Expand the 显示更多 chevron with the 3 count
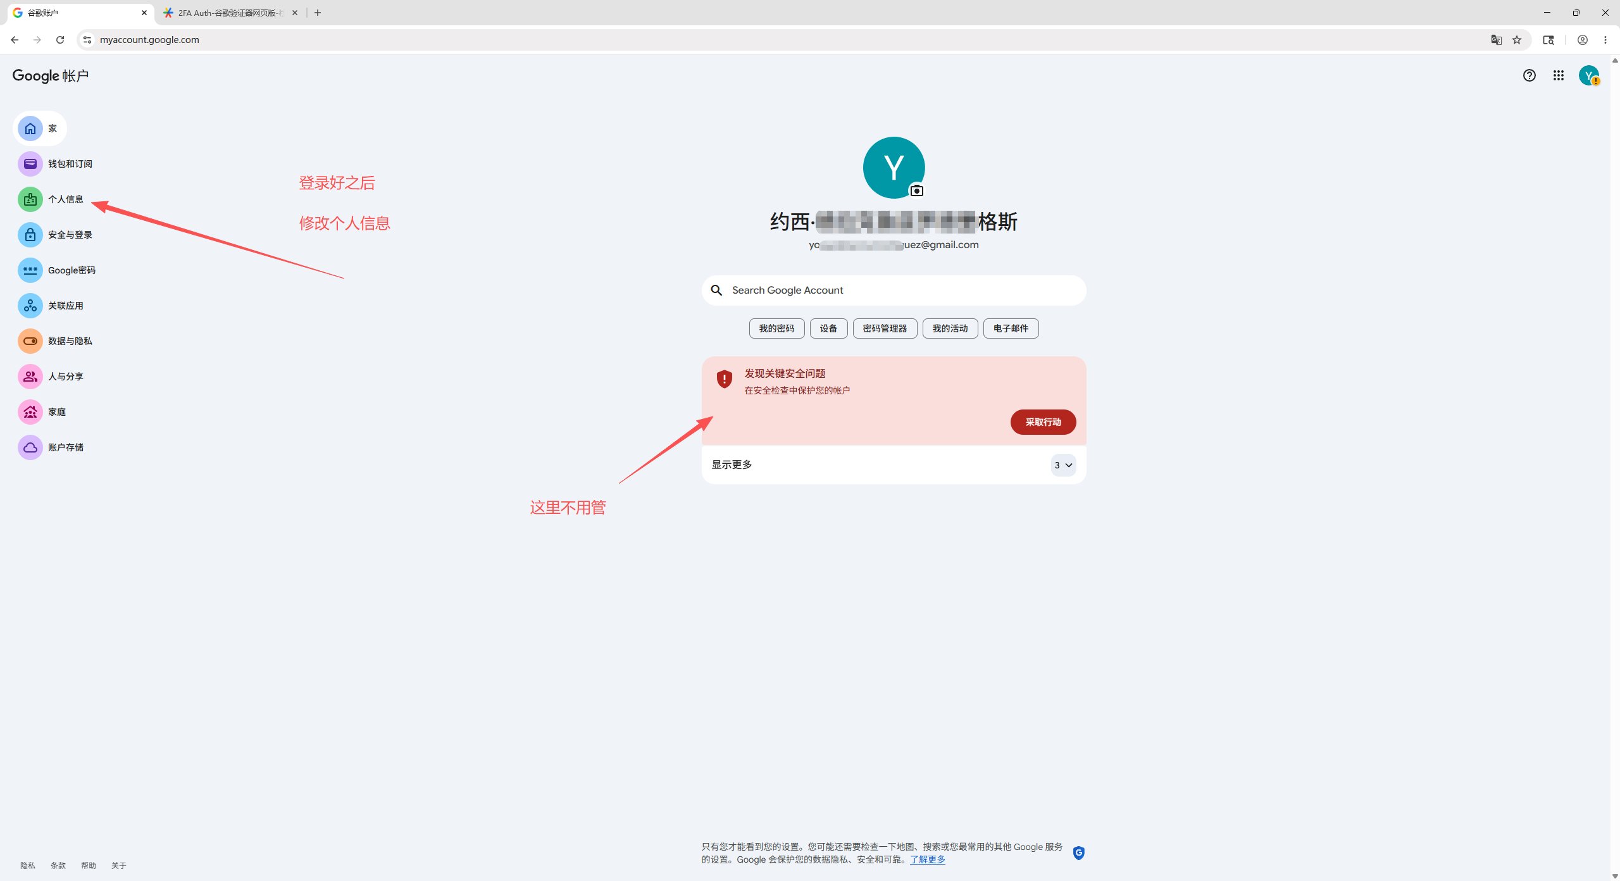Image resolution: width=1620 pixels, height=881 pixels. 1063,465
